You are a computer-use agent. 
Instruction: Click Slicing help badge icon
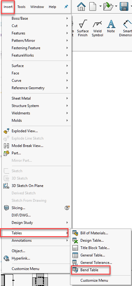[x=67, y=208]
